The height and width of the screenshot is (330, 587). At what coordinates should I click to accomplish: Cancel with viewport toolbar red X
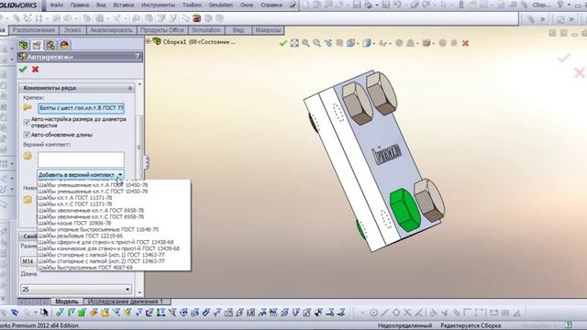click(465, 43)
